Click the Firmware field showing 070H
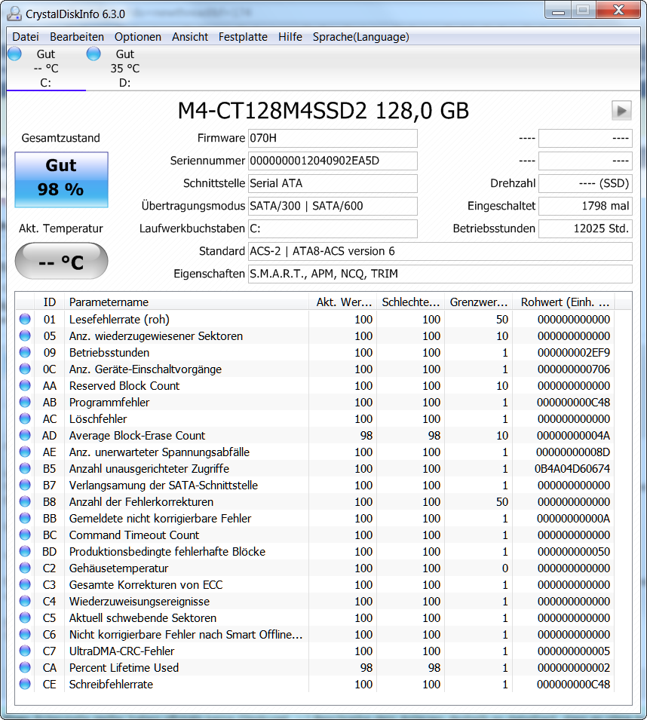This screenshot has height=720, width=647. pos(333,138)
